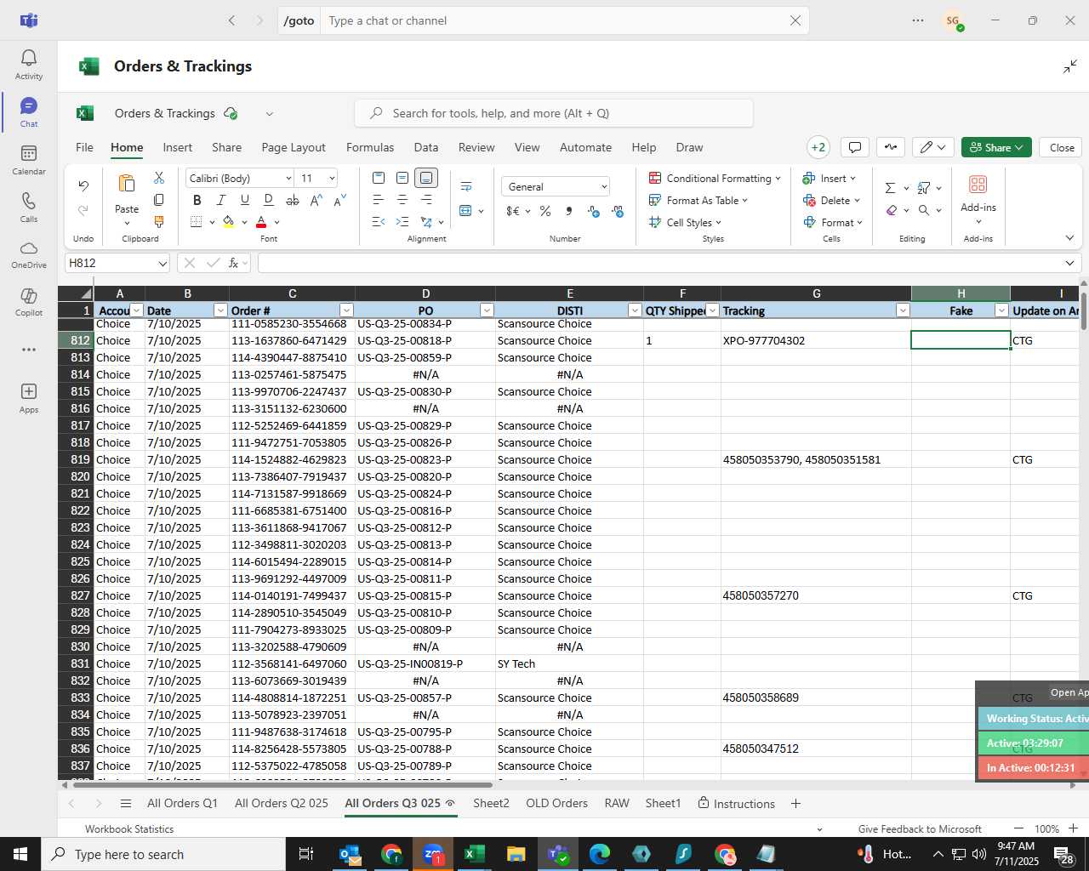1089x871 pixels.
Task: Click the Increase Decimal icon
Action: click(x=594, y=211)
